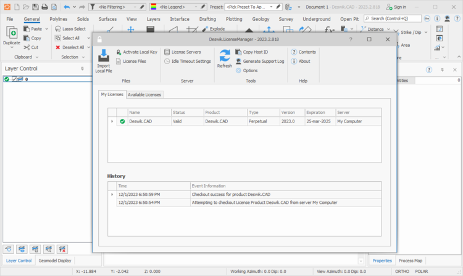Pin the Layer Control panel
The image size is (463, 276).
click(82, 68)
